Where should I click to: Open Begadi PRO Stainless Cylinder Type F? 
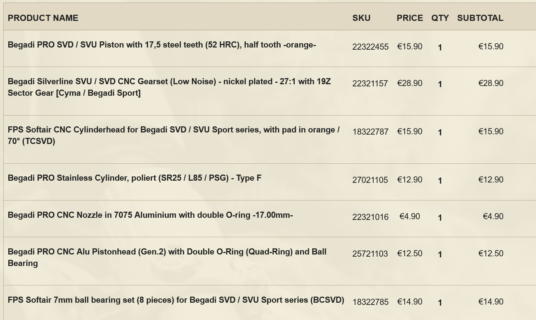(135, 178)
